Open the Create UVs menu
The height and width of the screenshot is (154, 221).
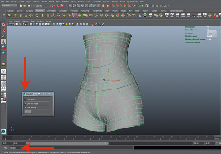click(x=97, y=2)
